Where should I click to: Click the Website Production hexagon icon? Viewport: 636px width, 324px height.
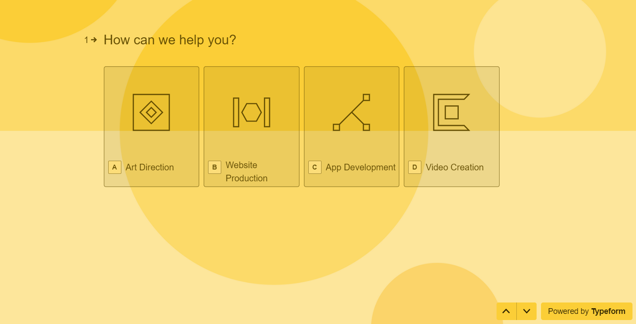[252, 112]
